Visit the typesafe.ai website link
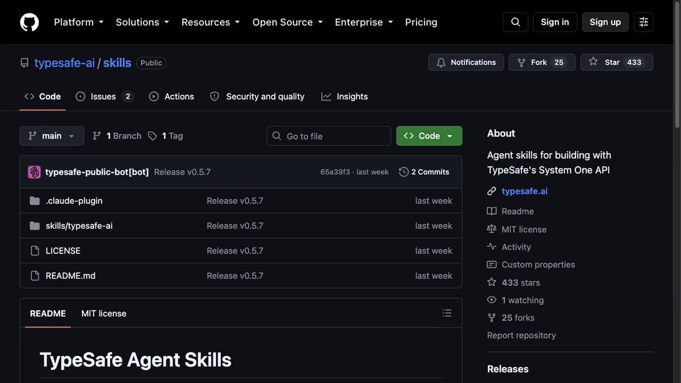681x383 pixels. 524,191
